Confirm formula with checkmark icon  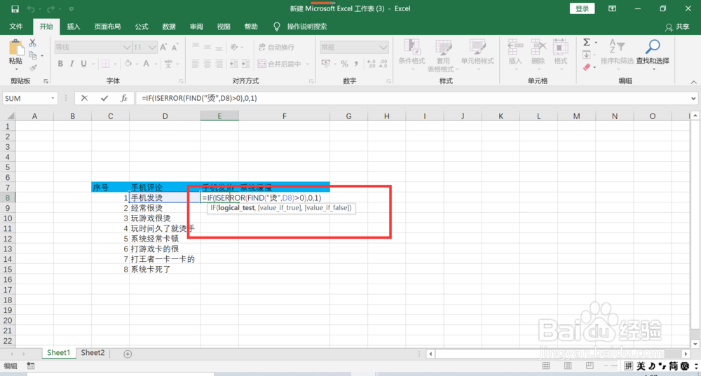coord(104,98)
